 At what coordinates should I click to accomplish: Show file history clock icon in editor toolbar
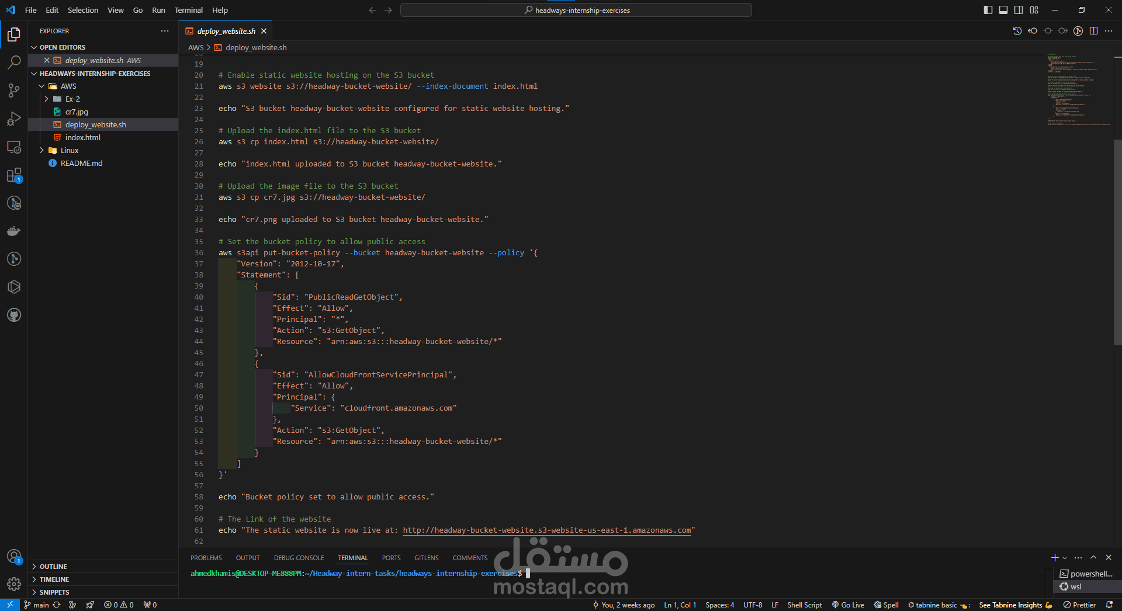coord(1017,31)
